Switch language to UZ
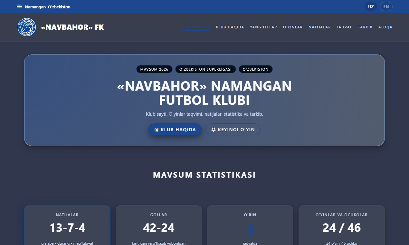The width and height of the screenshot is (409, 245). (371, 7)
